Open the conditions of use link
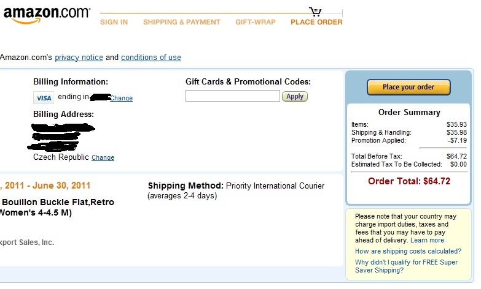 tap(151, 58)
